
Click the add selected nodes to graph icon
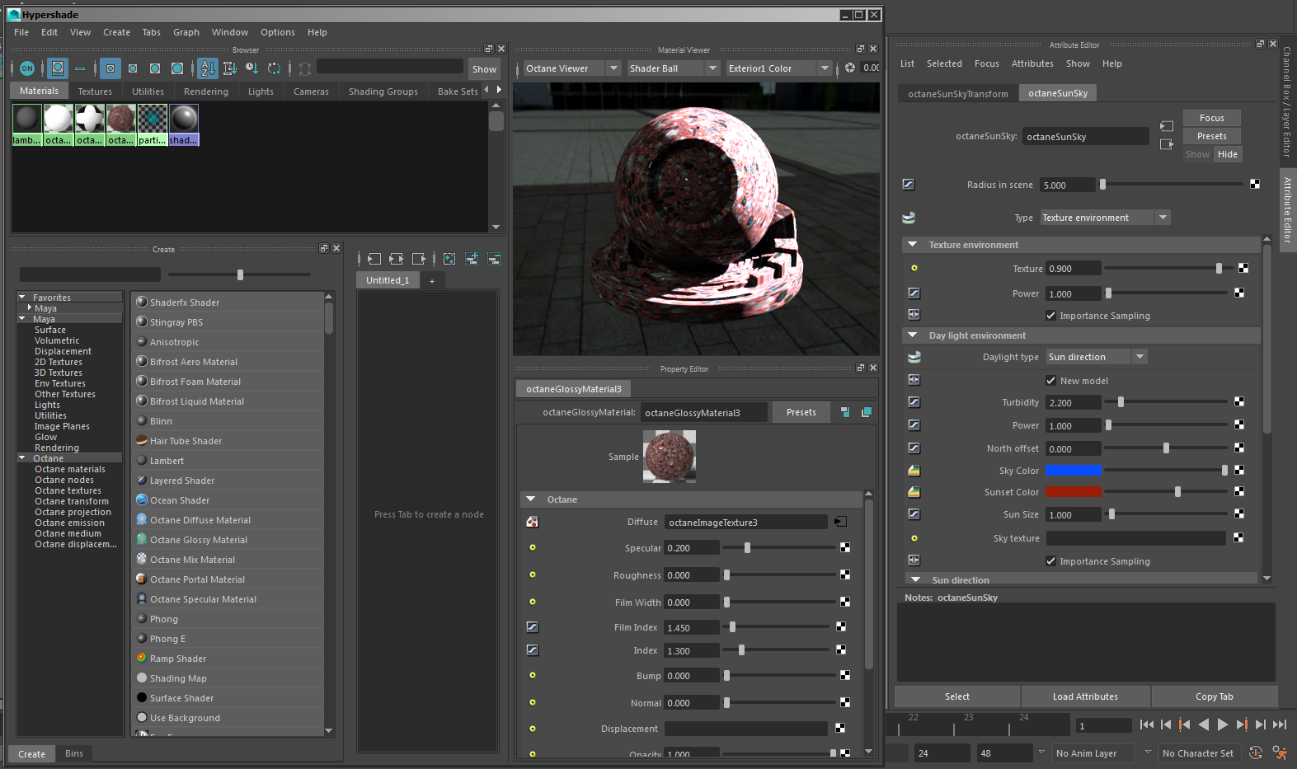tap(472, 259)
